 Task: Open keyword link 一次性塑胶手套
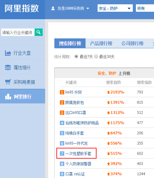(78, 154)
